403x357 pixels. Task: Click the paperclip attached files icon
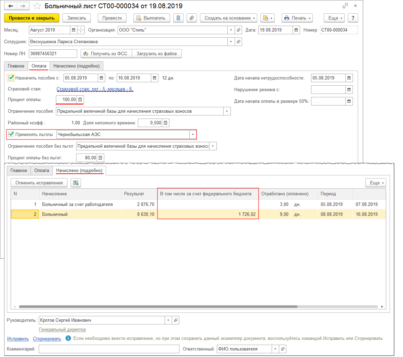tap(192, 18)
